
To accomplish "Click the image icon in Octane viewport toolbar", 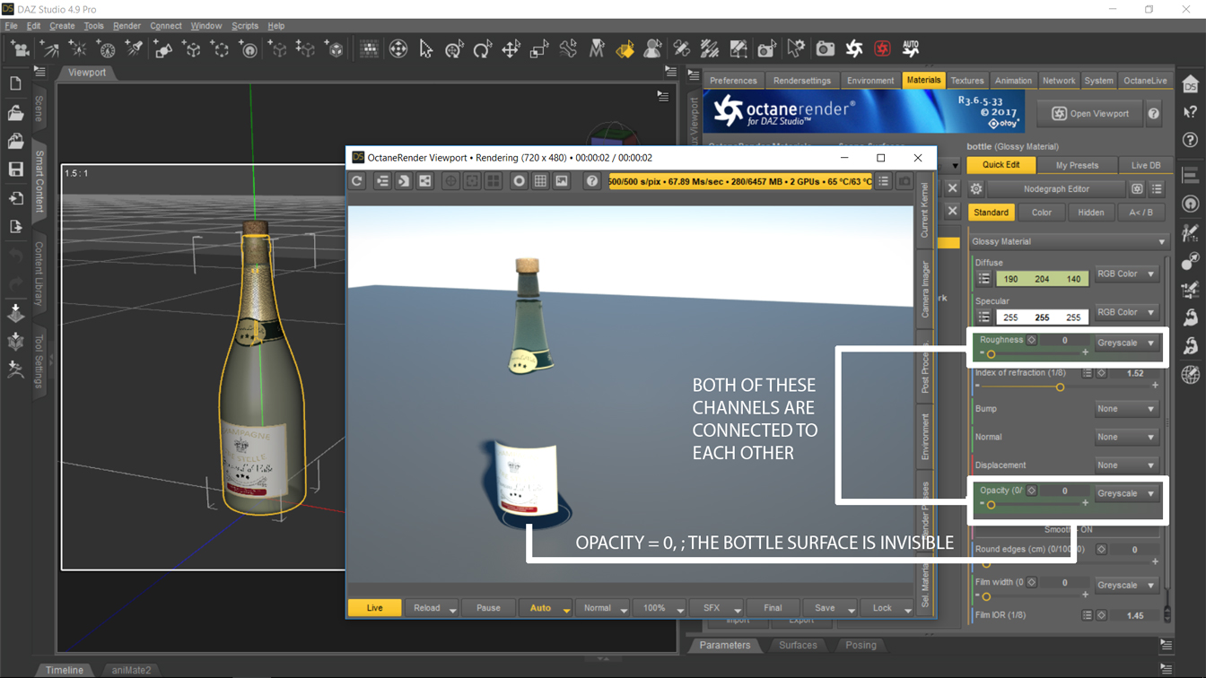I will click(562, 181).
